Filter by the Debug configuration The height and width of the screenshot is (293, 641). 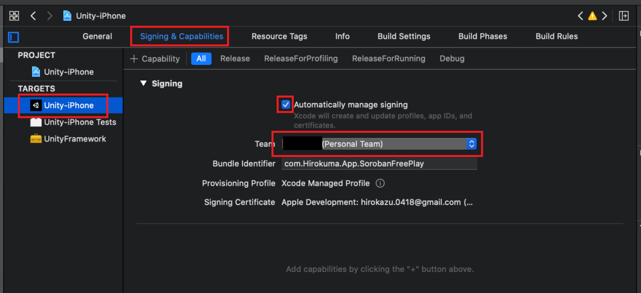pyautogui.click(x=452, y=59)
